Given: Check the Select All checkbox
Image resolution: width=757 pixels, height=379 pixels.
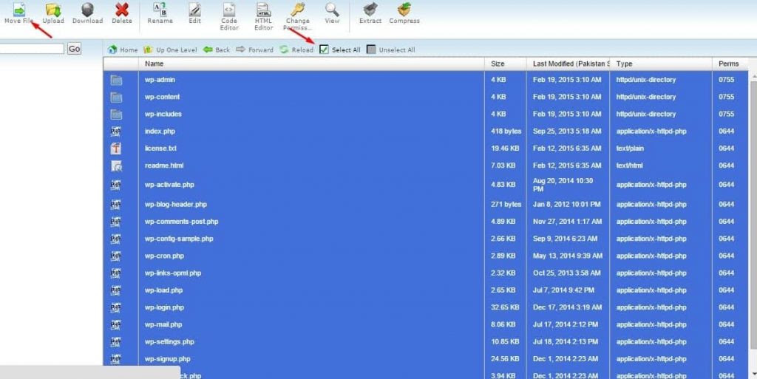Looking at the screenshot, I should click(324, 49).
